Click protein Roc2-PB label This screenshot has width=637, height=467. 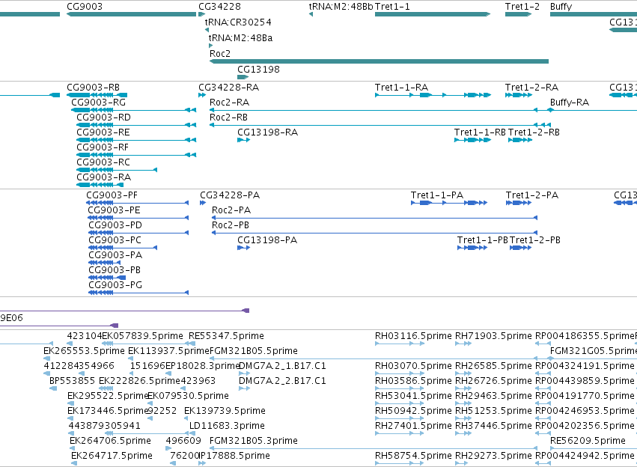231,225
